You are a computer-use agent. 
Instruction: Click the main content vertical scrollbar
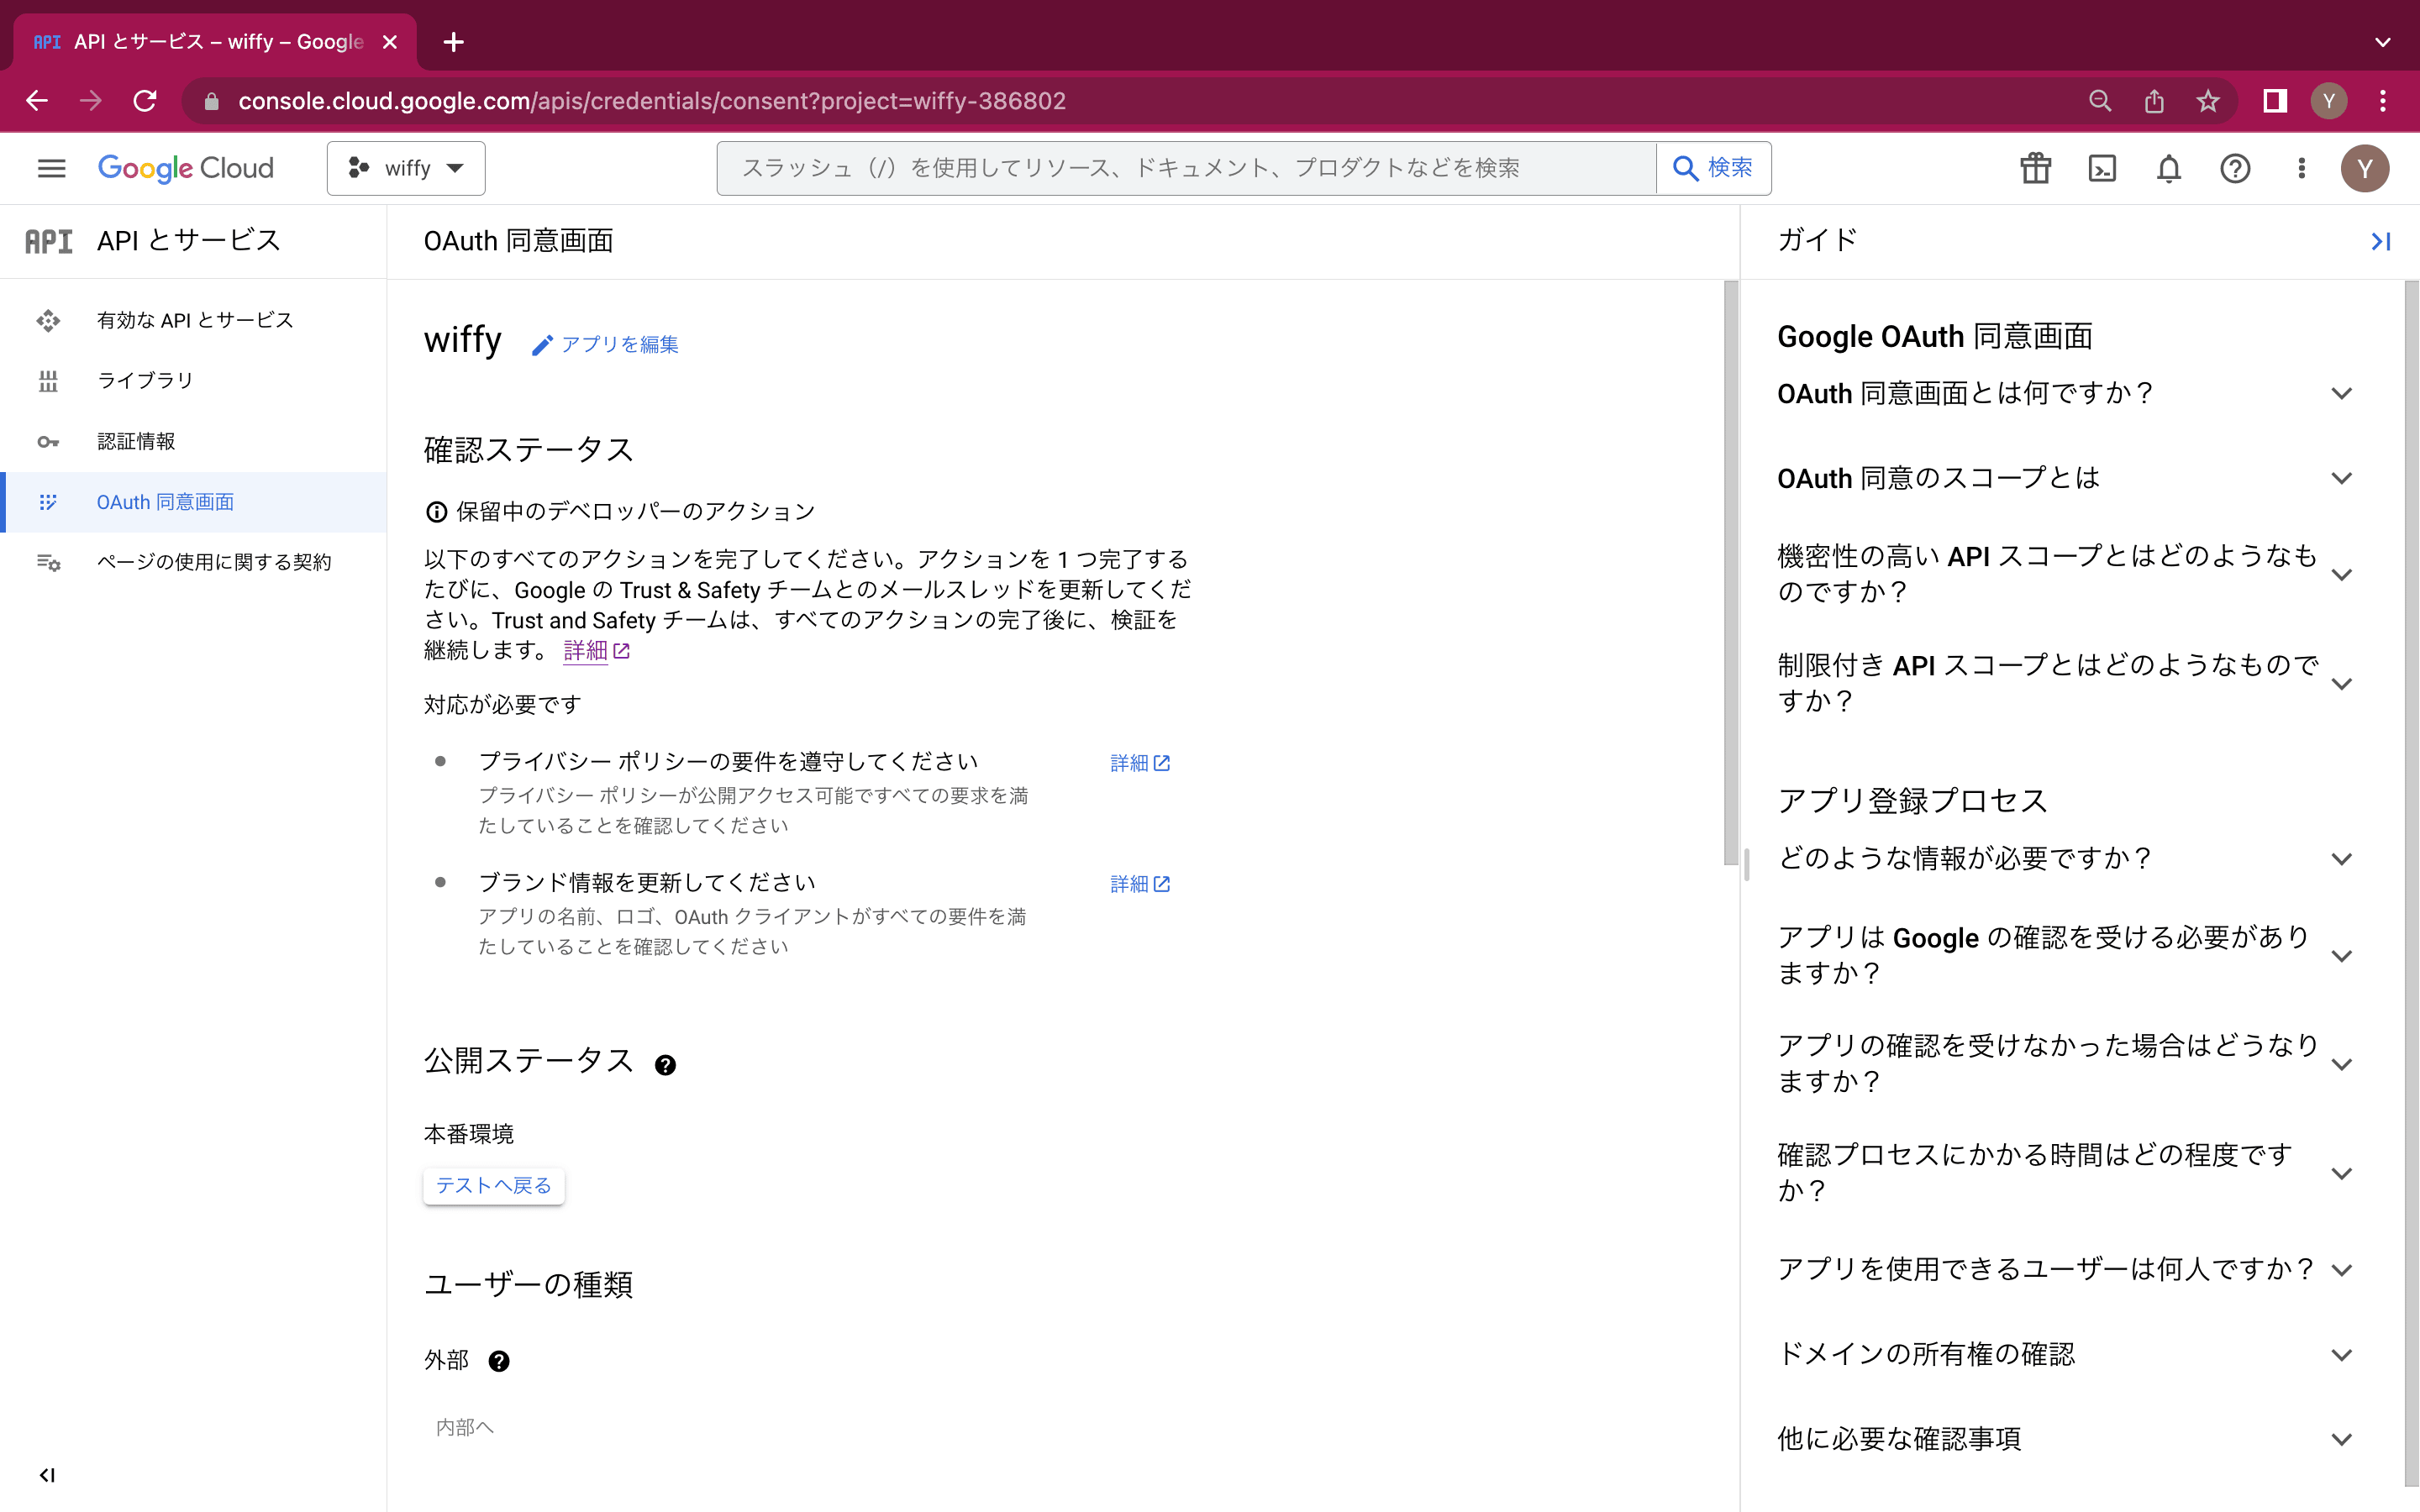1731,573
